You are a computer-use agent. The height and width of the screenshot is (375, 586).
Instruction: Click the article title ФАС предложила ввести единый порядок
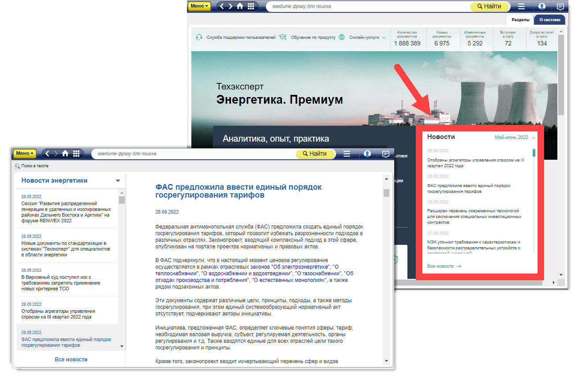coord(239,191)
